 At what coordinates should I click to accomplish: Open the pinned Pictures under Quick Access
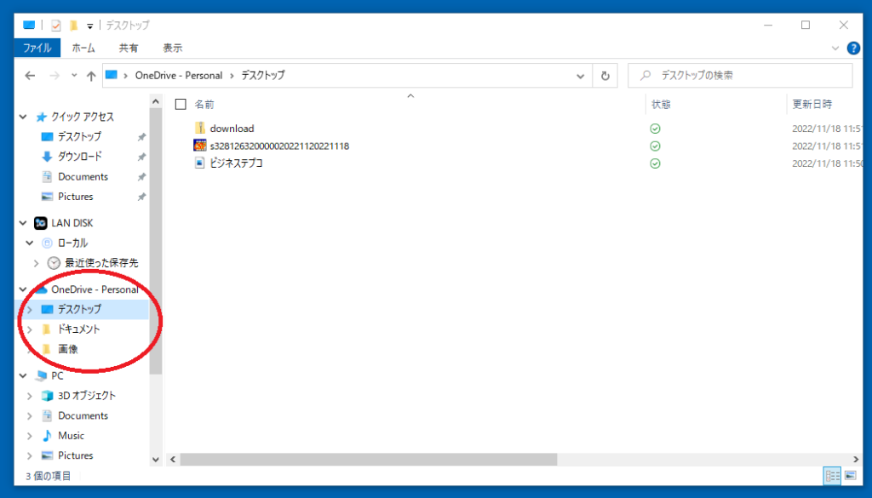[x=76, y=197]
